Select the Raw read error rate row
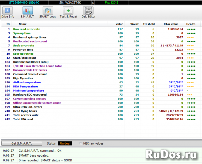The width and height of the screenshot is (202, 164). [26, 29]
